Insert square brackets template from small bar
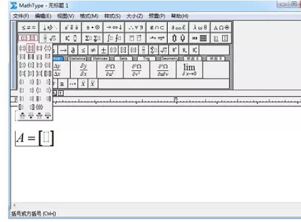 [124, 50]
